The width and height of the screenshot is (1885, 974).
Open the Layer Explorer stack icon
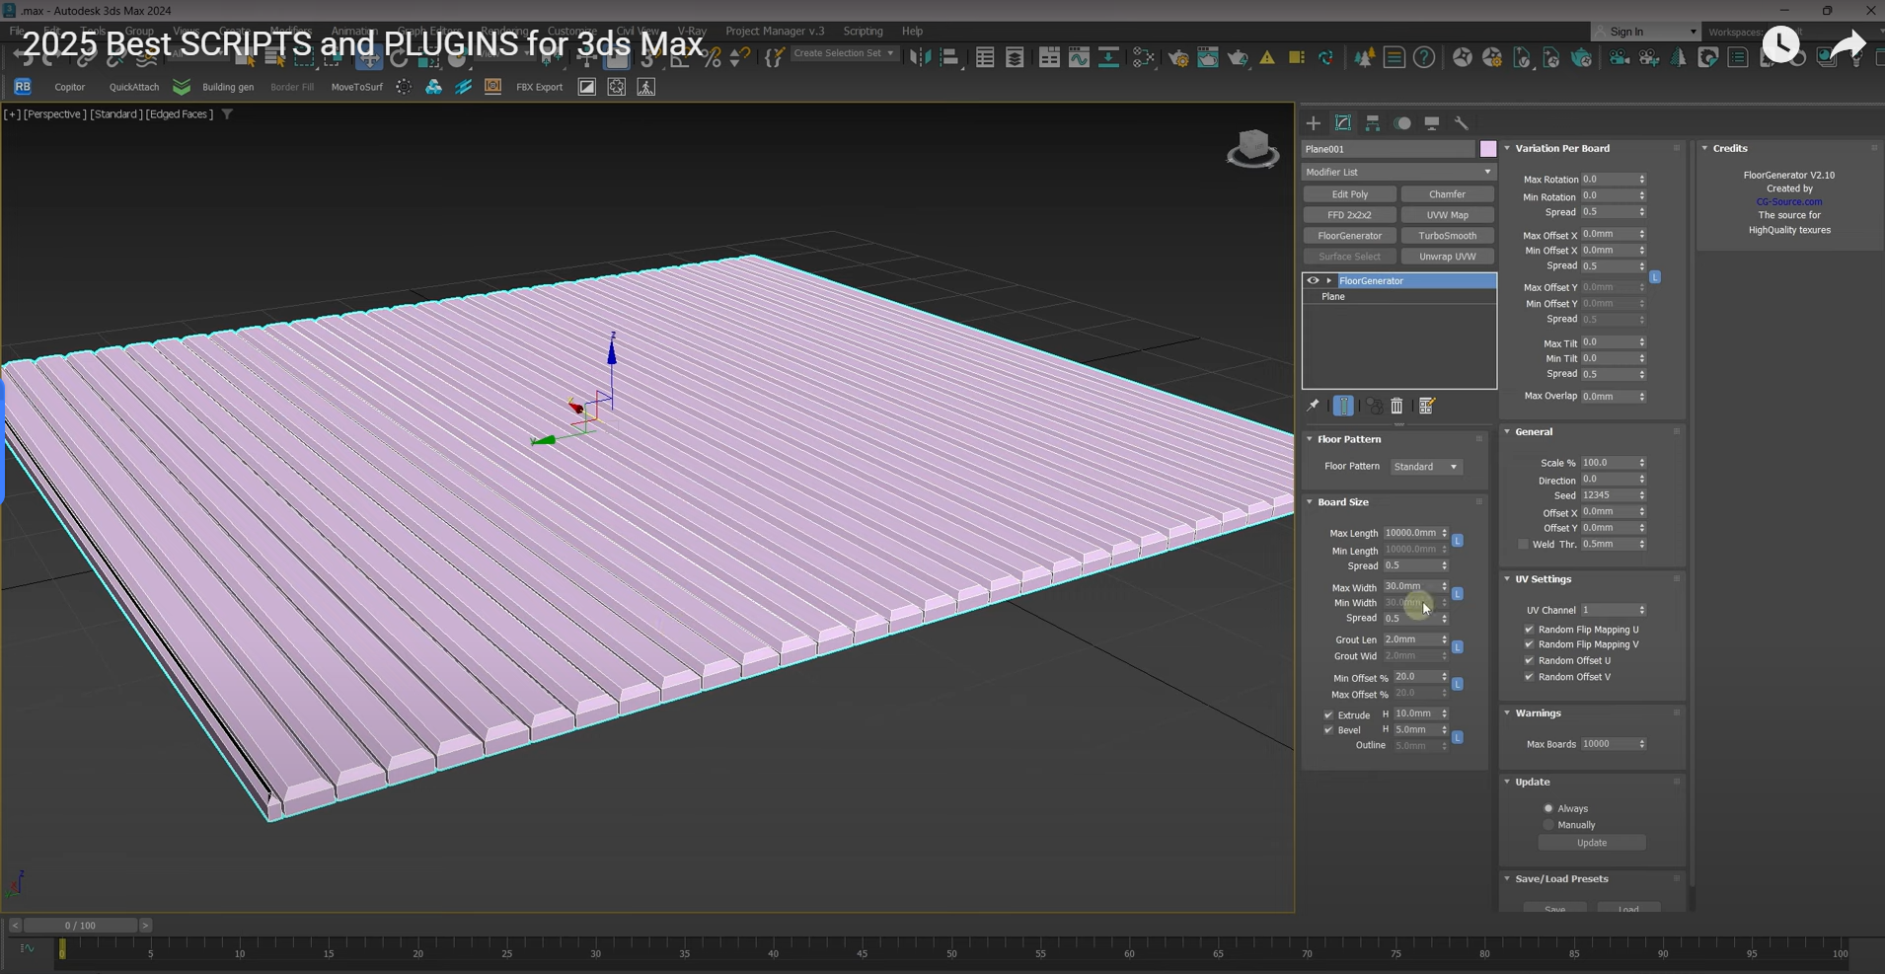click(1015, 58)
